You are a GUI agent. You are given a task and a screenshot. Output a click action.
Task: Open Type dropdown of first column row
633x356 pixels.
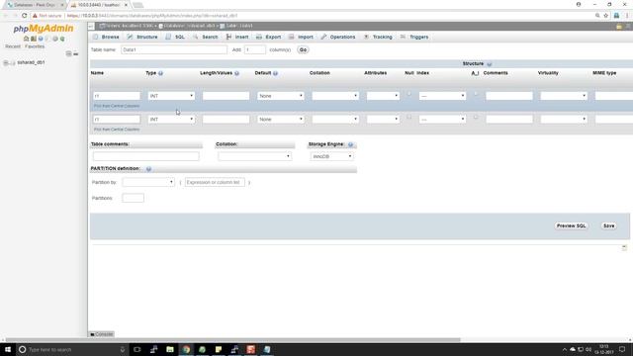(171, 96)
